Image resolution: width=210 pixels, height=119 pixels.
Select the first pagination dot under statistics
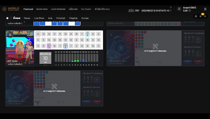pos(45,65)
